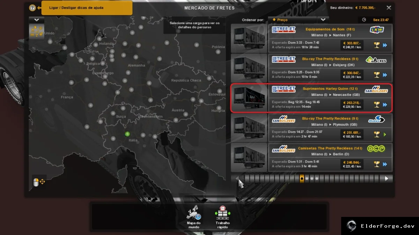Image resolution: width=419 pixels, height=235 pixels.
Task: Click the BCP company logo in the Berlin job
Action: point(376,149)
